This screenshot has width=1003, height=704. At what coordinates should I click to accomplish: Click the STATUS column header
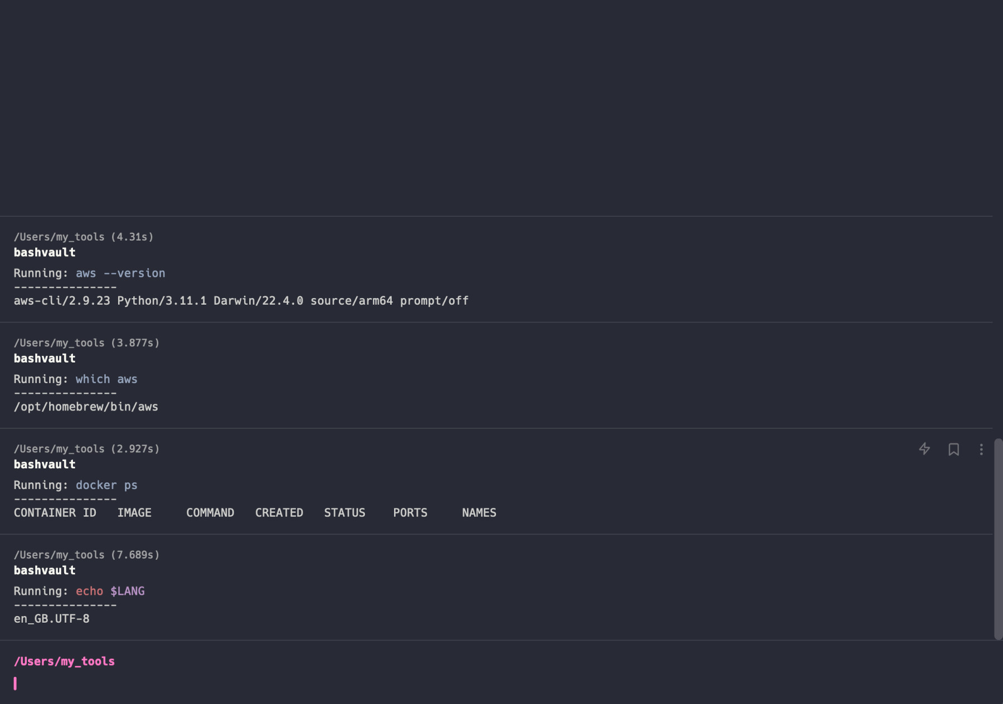click(344, 512)
